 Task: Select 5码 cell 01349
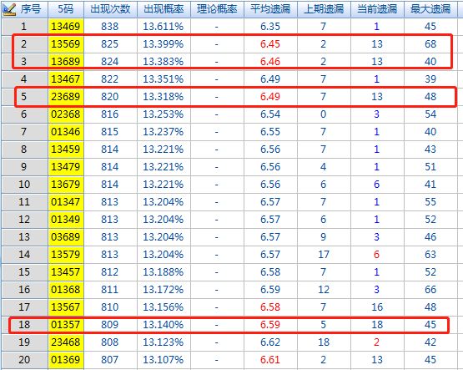(66, 220)
